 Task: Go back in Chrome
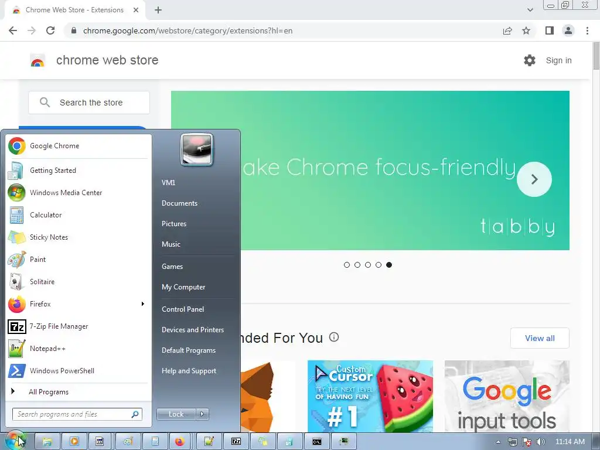coord(13,30)
